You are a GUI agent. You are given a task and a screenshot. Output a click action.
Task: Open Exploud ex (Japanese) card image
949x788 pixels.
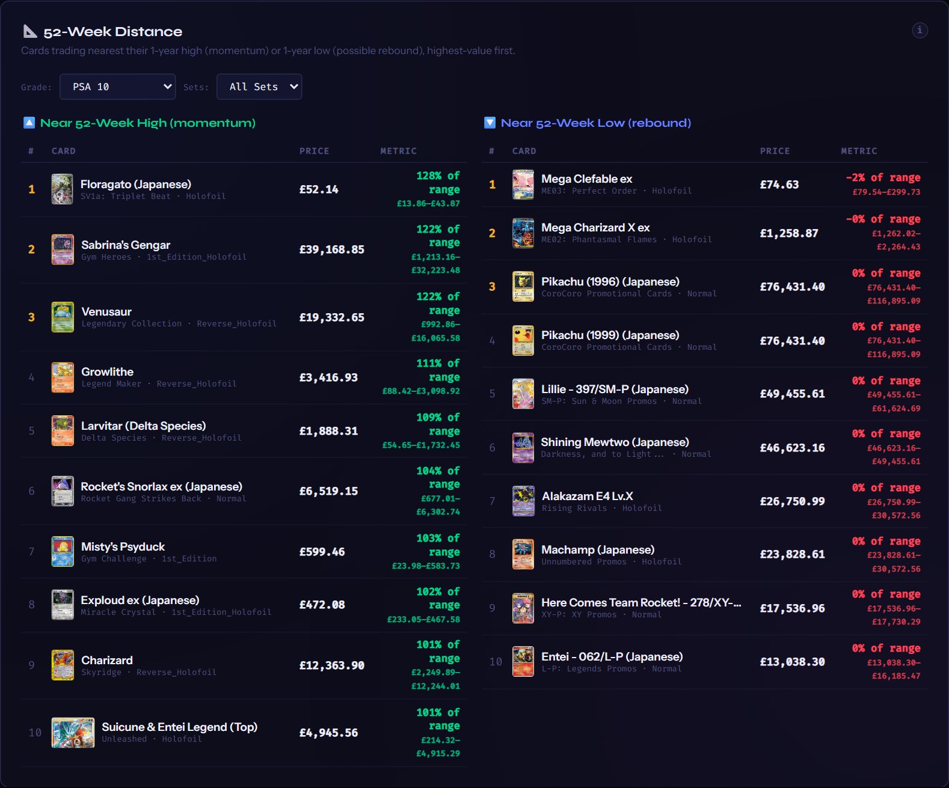tap(63, 605)
